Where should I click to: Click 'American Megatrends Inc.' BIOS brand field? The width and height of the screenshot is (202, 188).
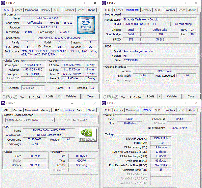point(160,51)
